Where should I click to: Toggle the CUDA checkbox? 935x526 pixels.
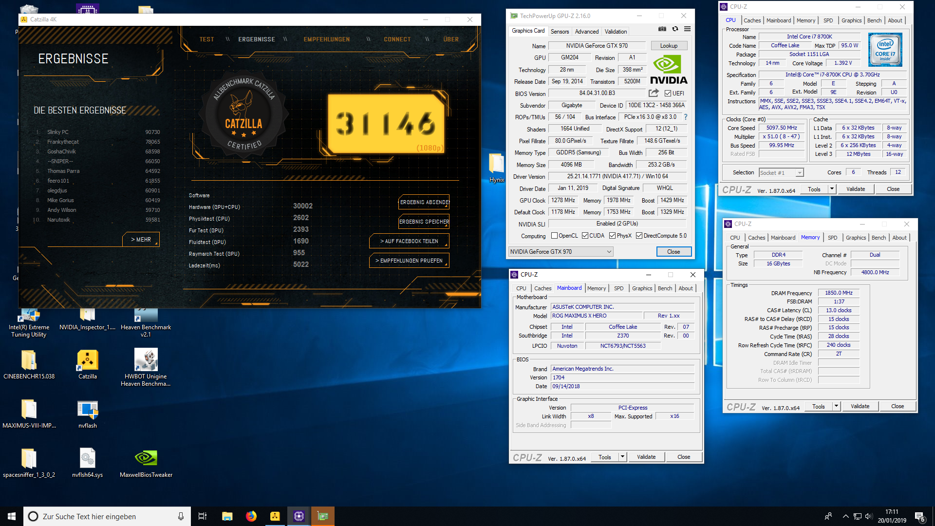585,236
